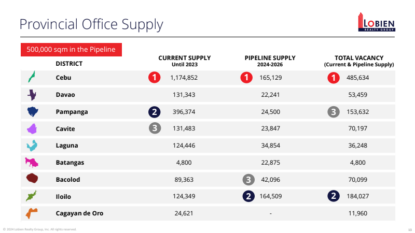The height and width of the screenshot is (233, 415).
Task: Click red rank 1 badge beside Cebu current supply
Action: 154,78
